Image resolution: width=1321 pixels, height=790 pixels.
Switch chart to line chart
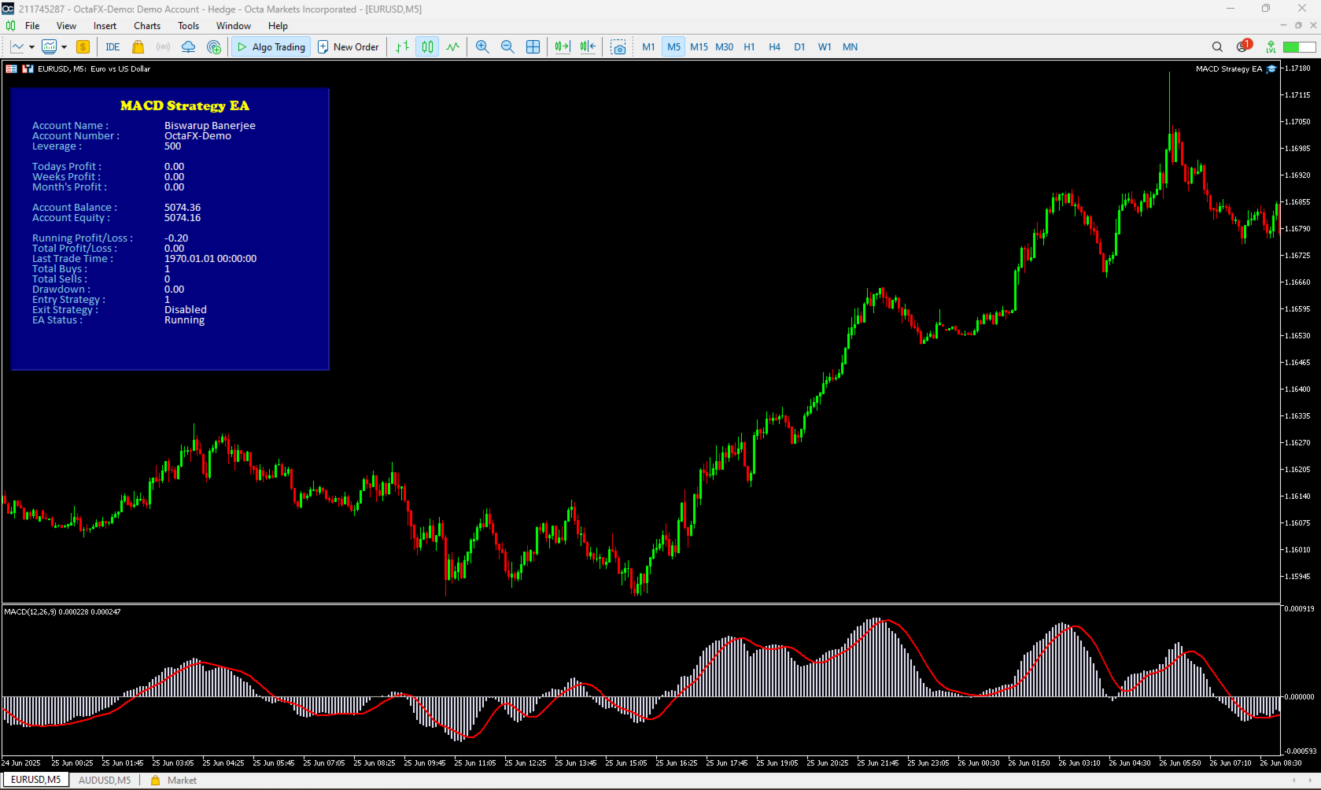pyautogui.click(x=452, y=47)
